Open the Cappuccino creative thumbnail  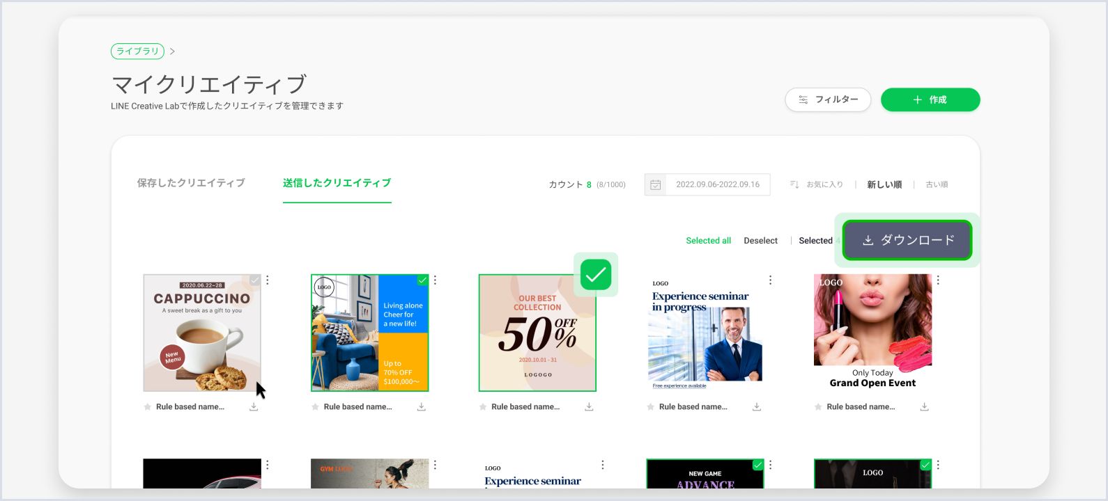[x=202, y=333]
